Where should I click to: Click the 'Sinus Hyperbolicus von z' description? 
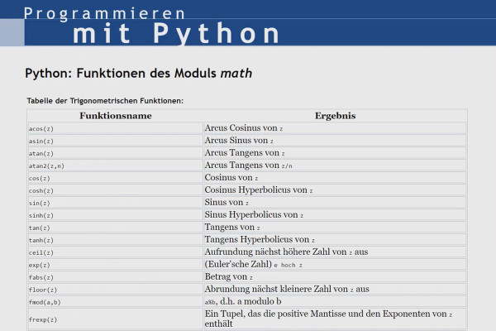pyautogui.click(x=254, y=214)
